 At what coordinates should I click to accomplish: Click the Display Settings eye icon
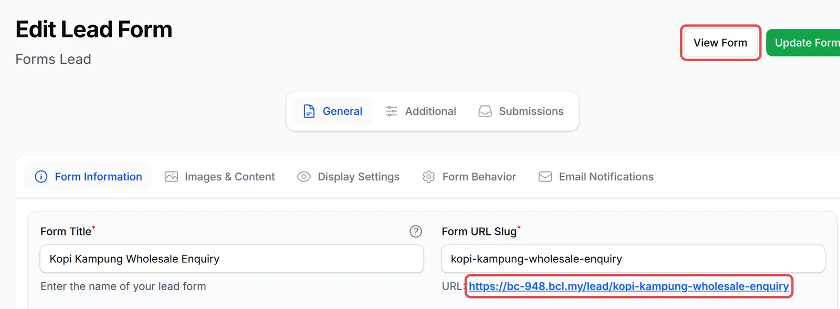303,177
